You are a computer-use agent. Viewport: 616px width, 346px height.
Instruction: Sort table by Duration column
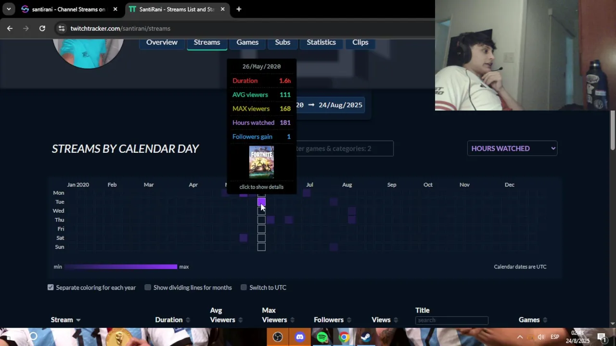(172, 320)
